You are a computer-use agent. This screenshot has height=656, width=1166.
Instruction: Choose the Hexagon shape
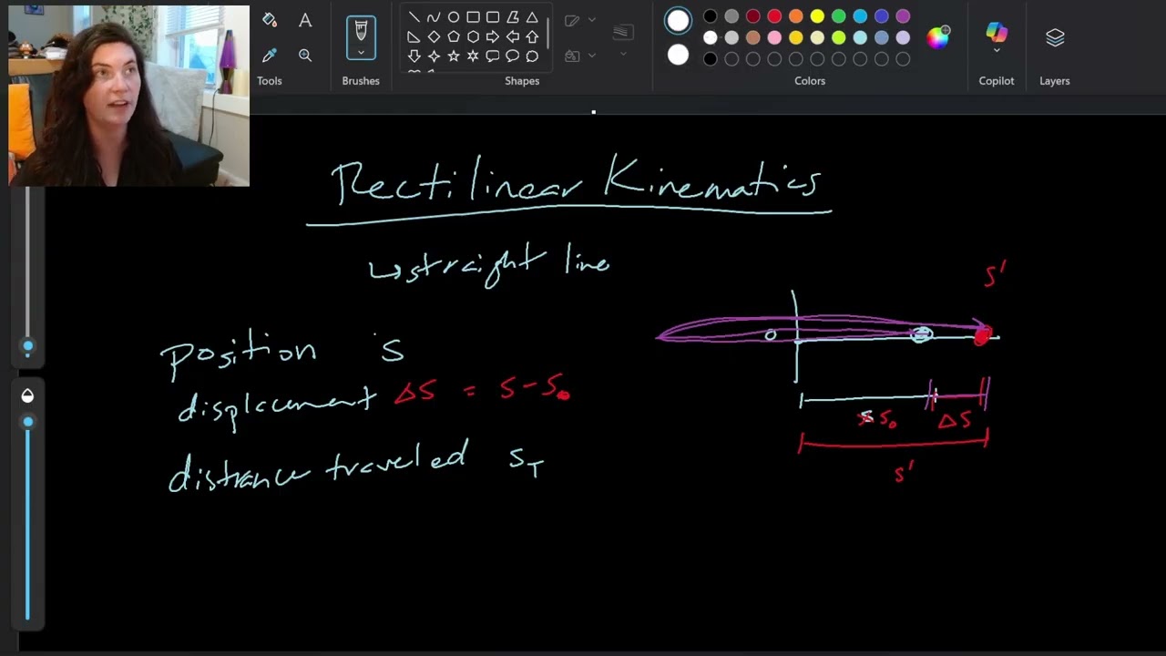coord(473,36)
